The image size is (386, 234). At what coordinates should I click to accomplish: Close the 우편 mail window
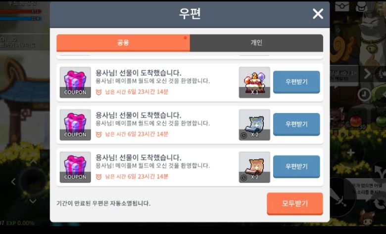tap(318, 14)
